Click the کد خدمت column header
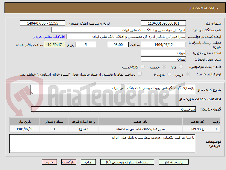Image resolution: width=226 pixels, height=170 pixels. click(x=197, y=122)
